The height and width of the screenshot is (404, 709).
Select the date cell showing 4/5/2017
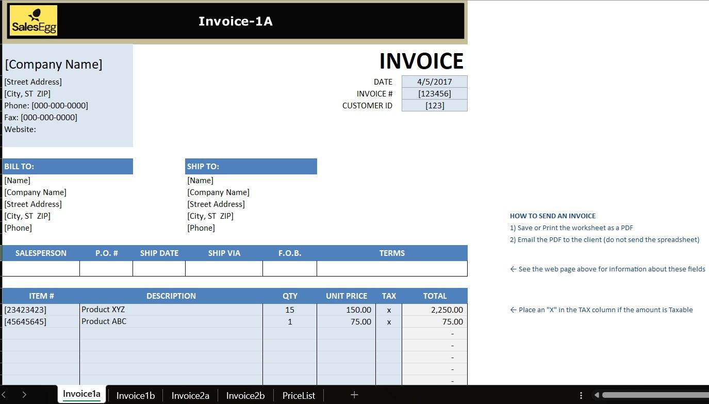pyautogui.click(x=434, y=82)
